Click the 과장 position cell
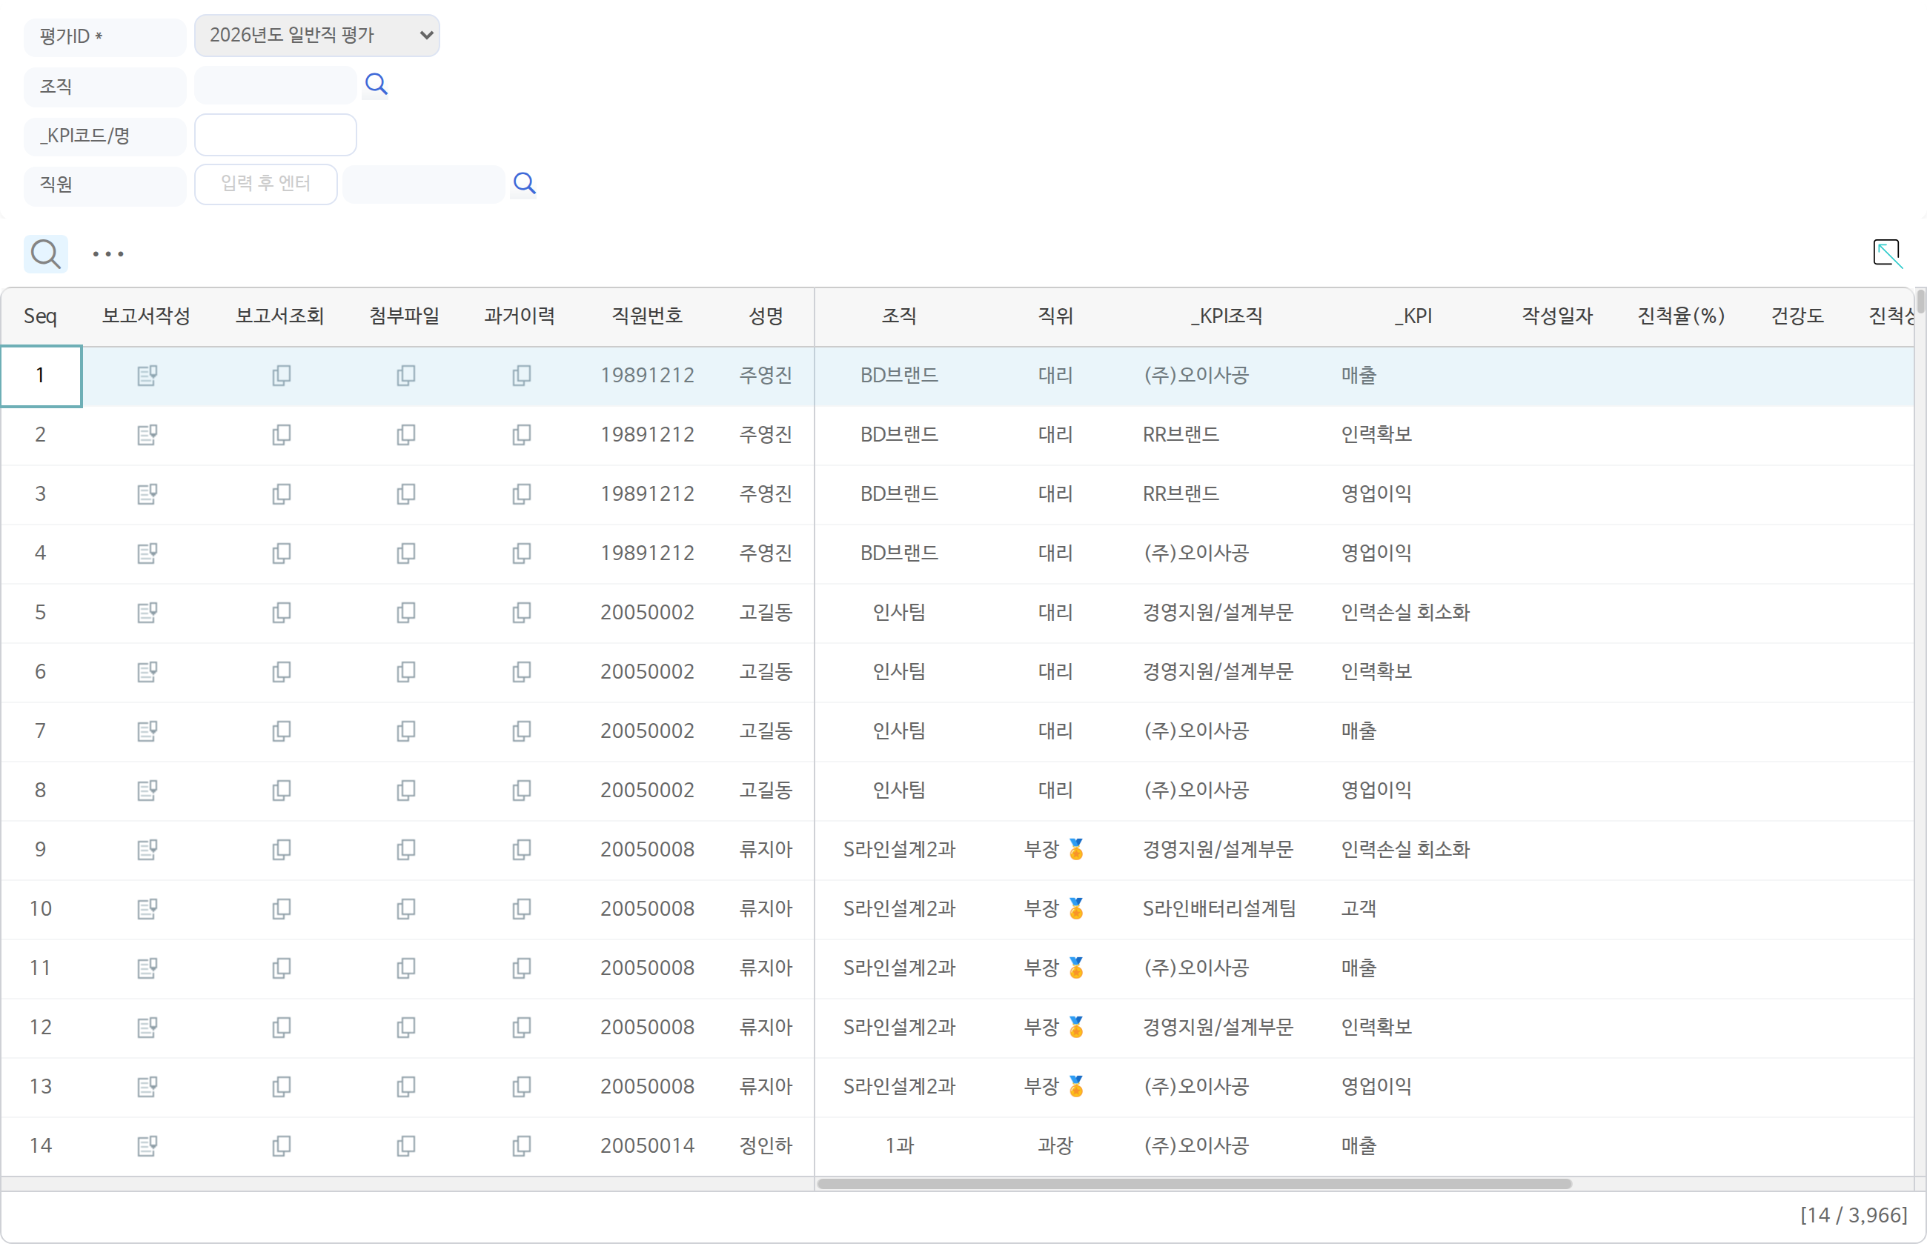Image resolution: width=1927 pixels, height=1258 pixels. pos(1055,1145)
